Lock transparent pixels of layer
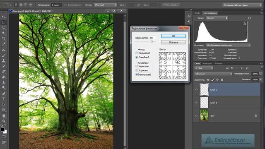Screen dimensions: 265x149 208,79
